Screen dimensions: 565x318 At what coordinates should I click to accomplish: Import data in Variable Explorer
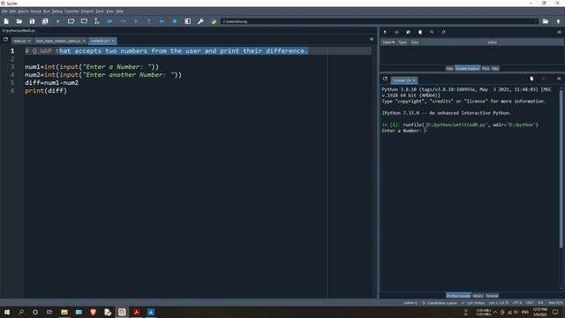click(x=385, y=32)
